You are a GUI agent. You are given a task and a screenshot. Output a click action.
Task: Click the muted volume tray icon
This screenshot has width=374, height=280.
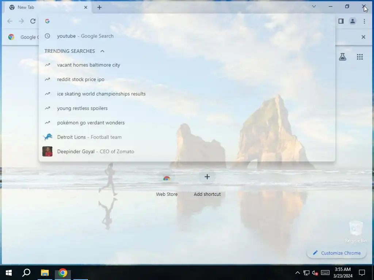click(x=315, y=273)
